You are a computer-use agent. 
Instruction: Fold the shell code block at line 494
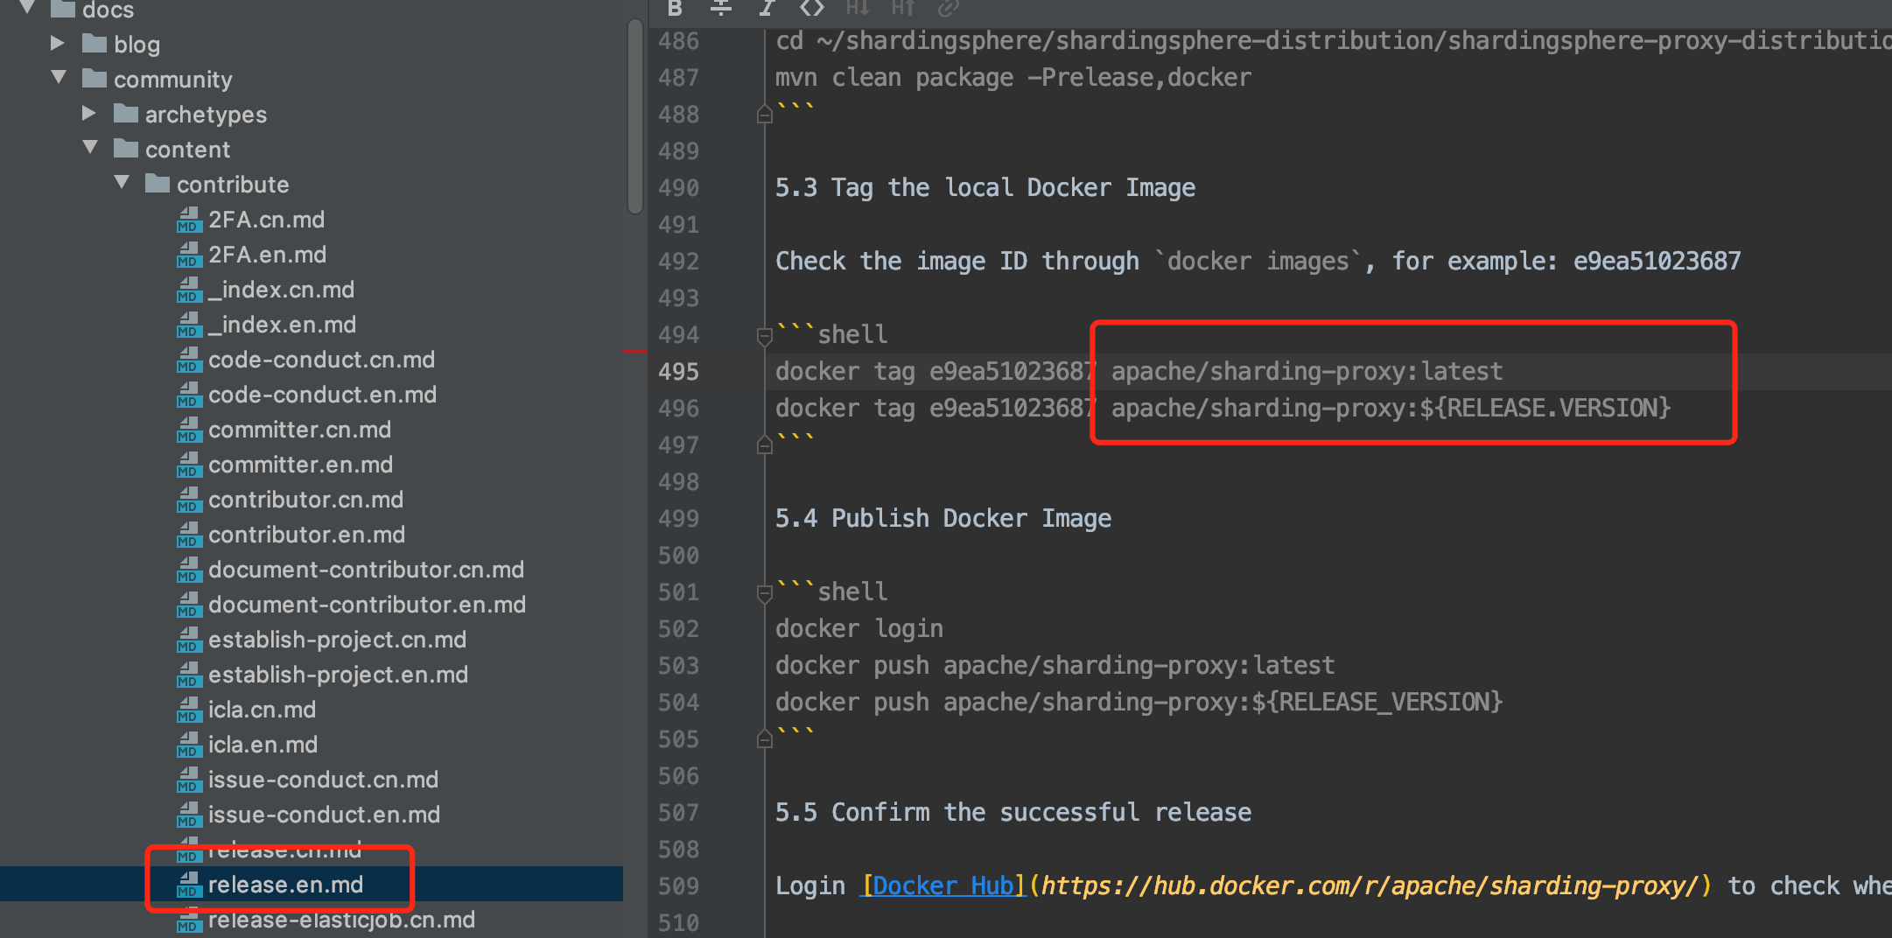[x=765, y=335]
